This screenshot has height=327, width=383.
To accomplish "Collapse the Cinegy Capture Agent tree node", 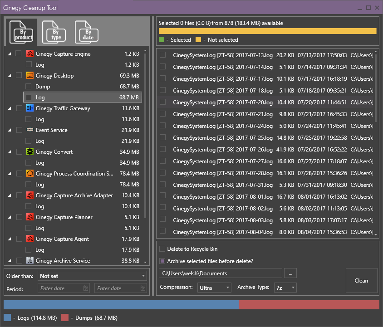I will tap(9, 239).
